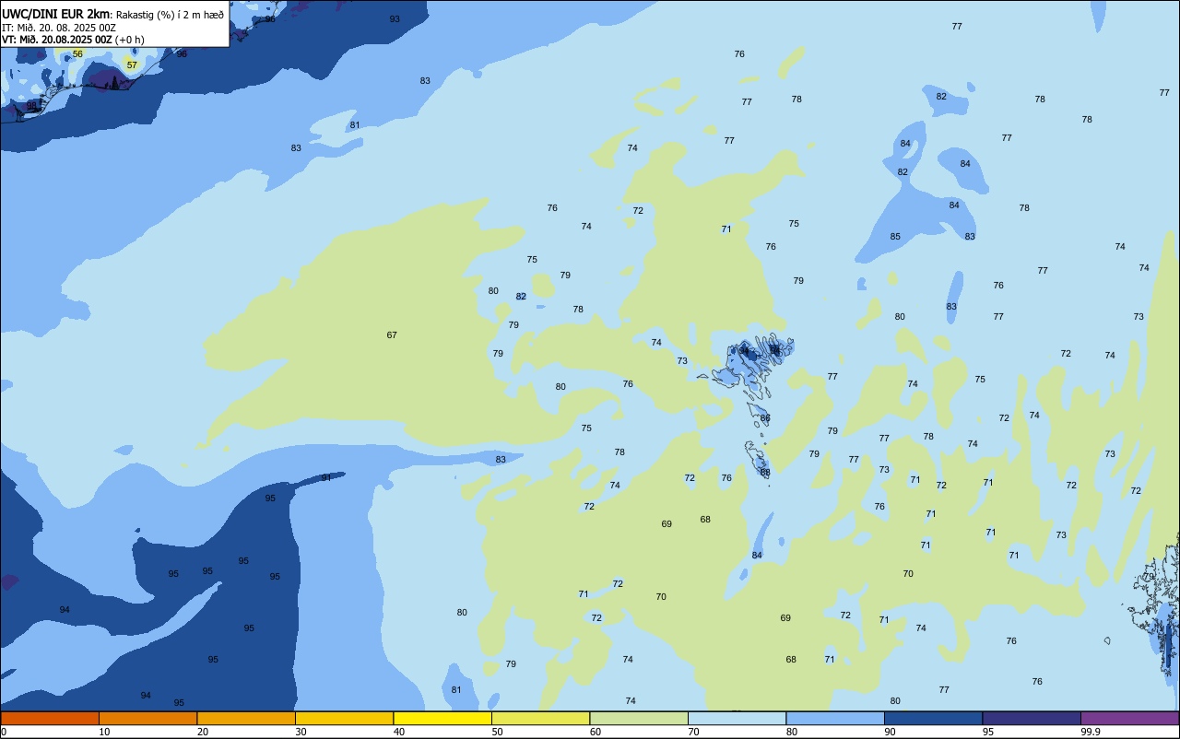Click the 'UWC/DINI EUR 2km' title text
1180x739 pixels.
(56, 14)
